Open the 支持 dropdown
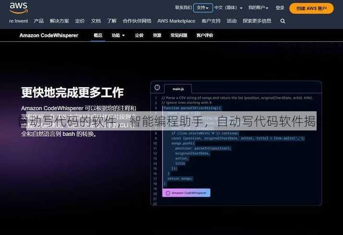The image size is (343, 235). pyautogui.click(x=203, y=8)
